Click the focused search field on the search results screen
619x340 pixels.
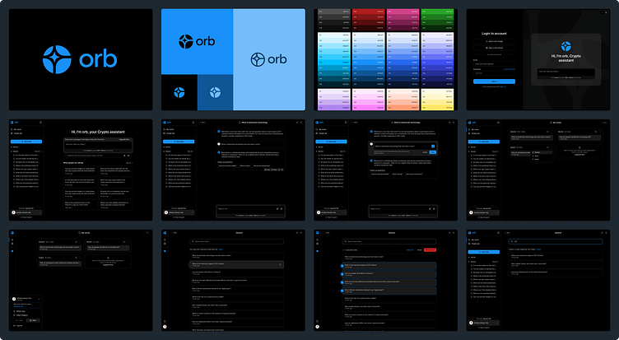(556, 241)
